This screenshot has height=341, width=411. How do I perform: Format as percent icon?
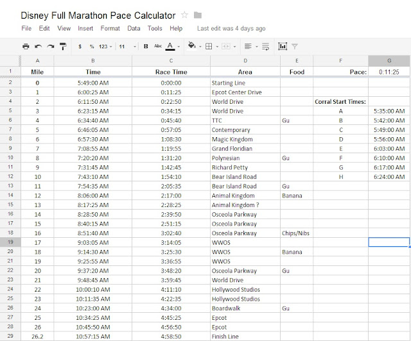92,46
